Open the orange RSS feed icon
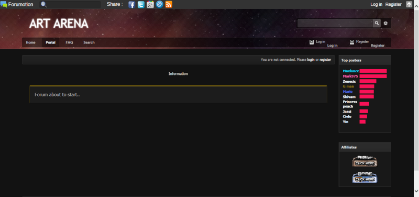The width and height of the screenshot is (419, 197). (x=169, y=4)
